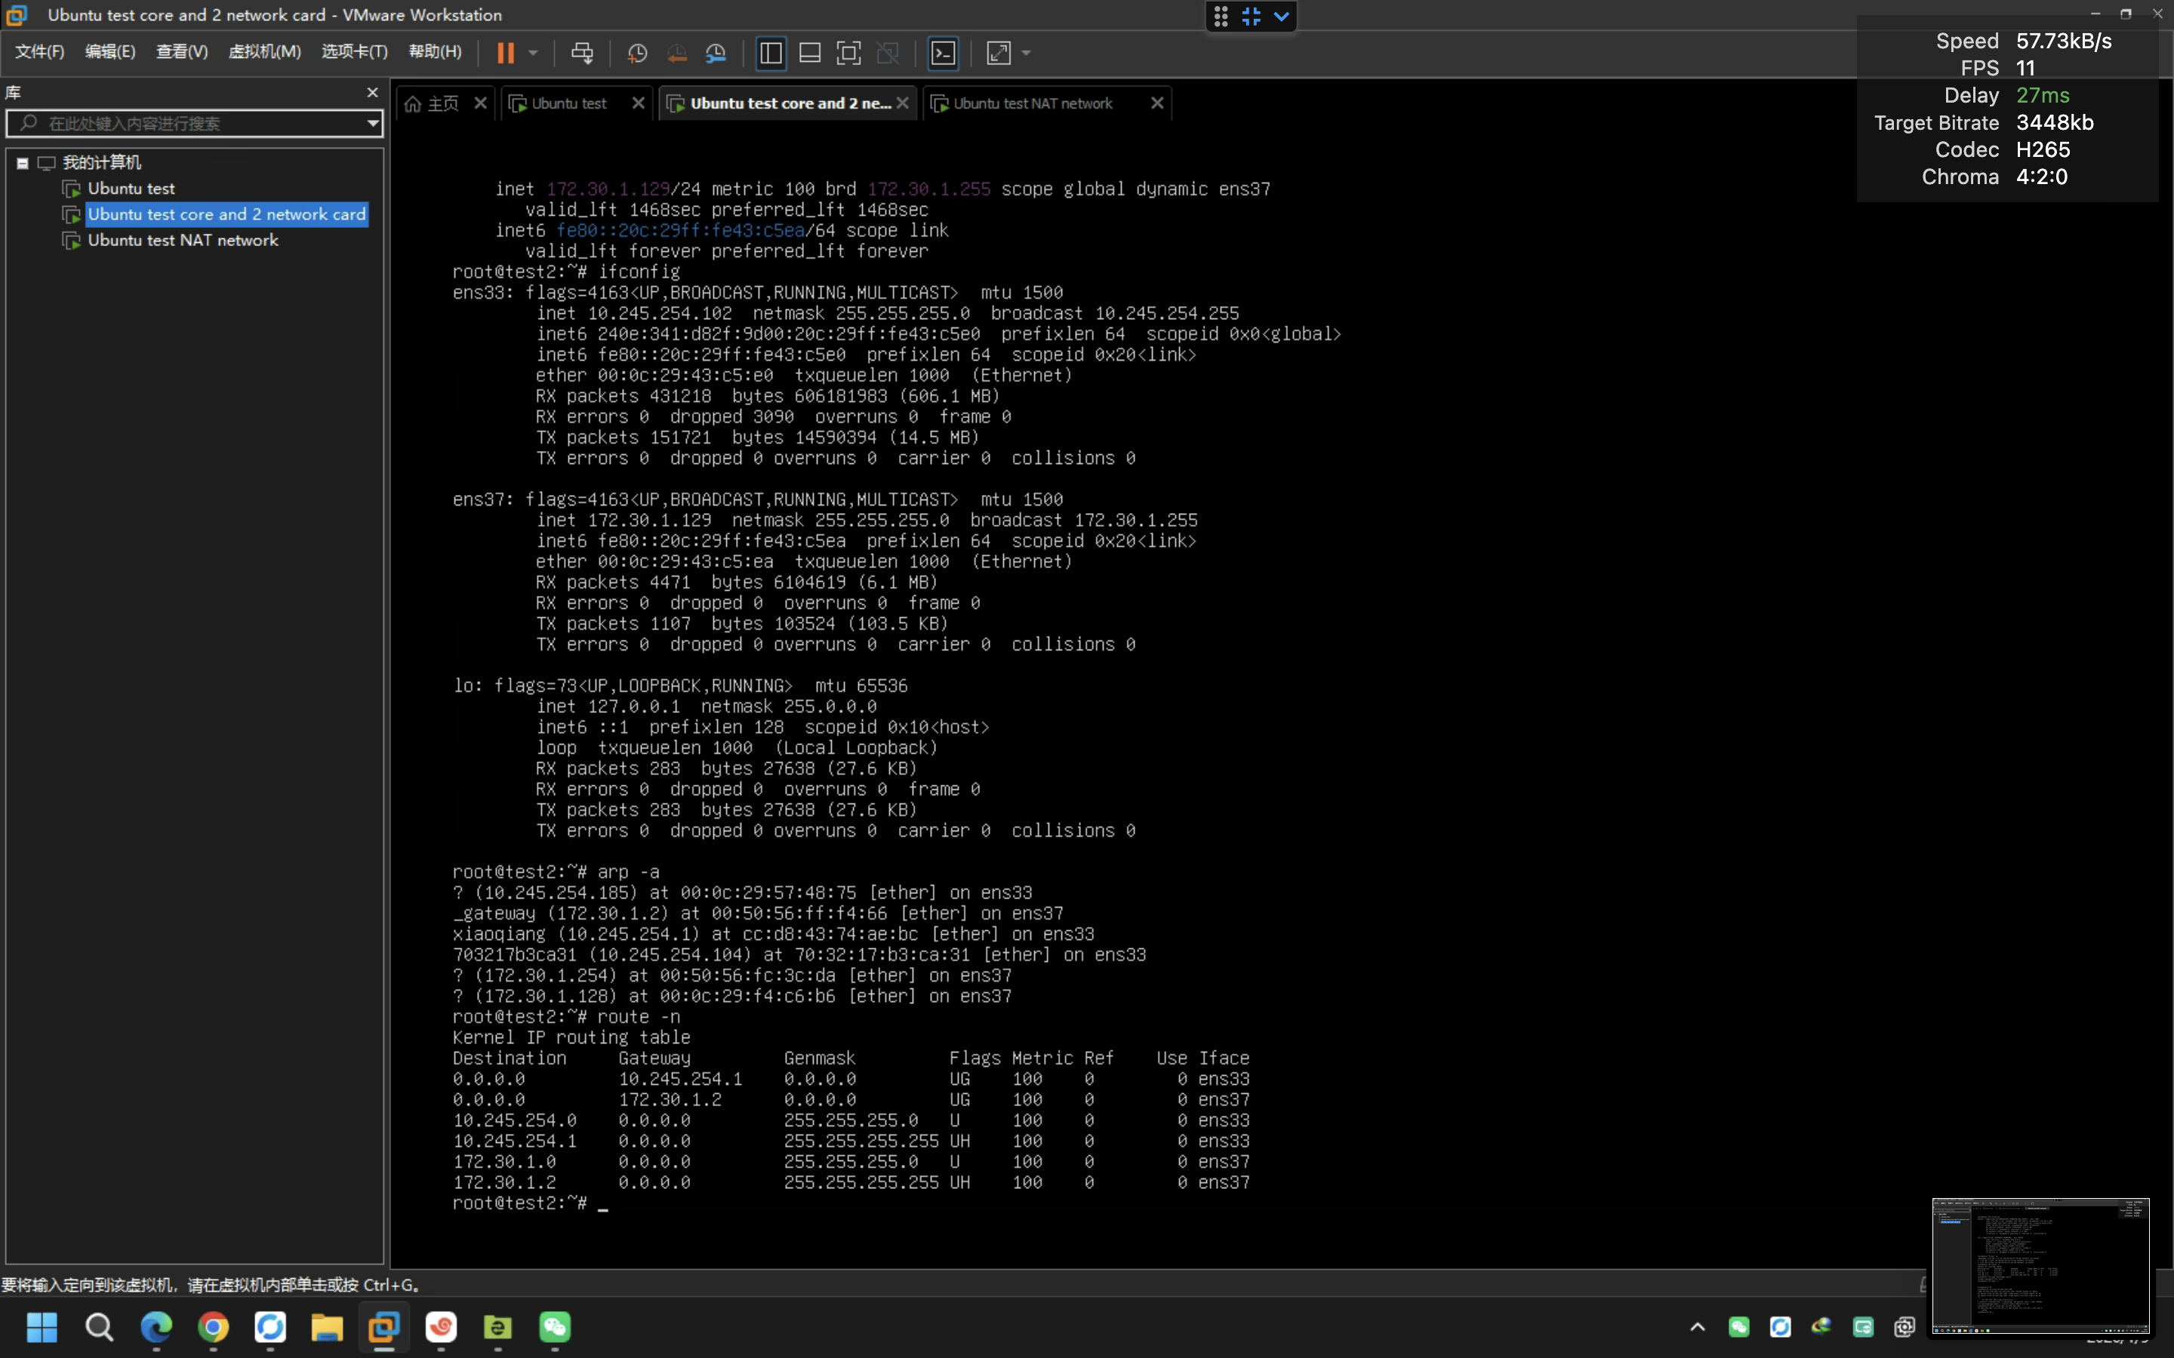Show the virtual machine thumbnail bar
Image resolution: width=2174 pixels, height=1358 pixels.
pyautogui.click(x=809, y=53)
